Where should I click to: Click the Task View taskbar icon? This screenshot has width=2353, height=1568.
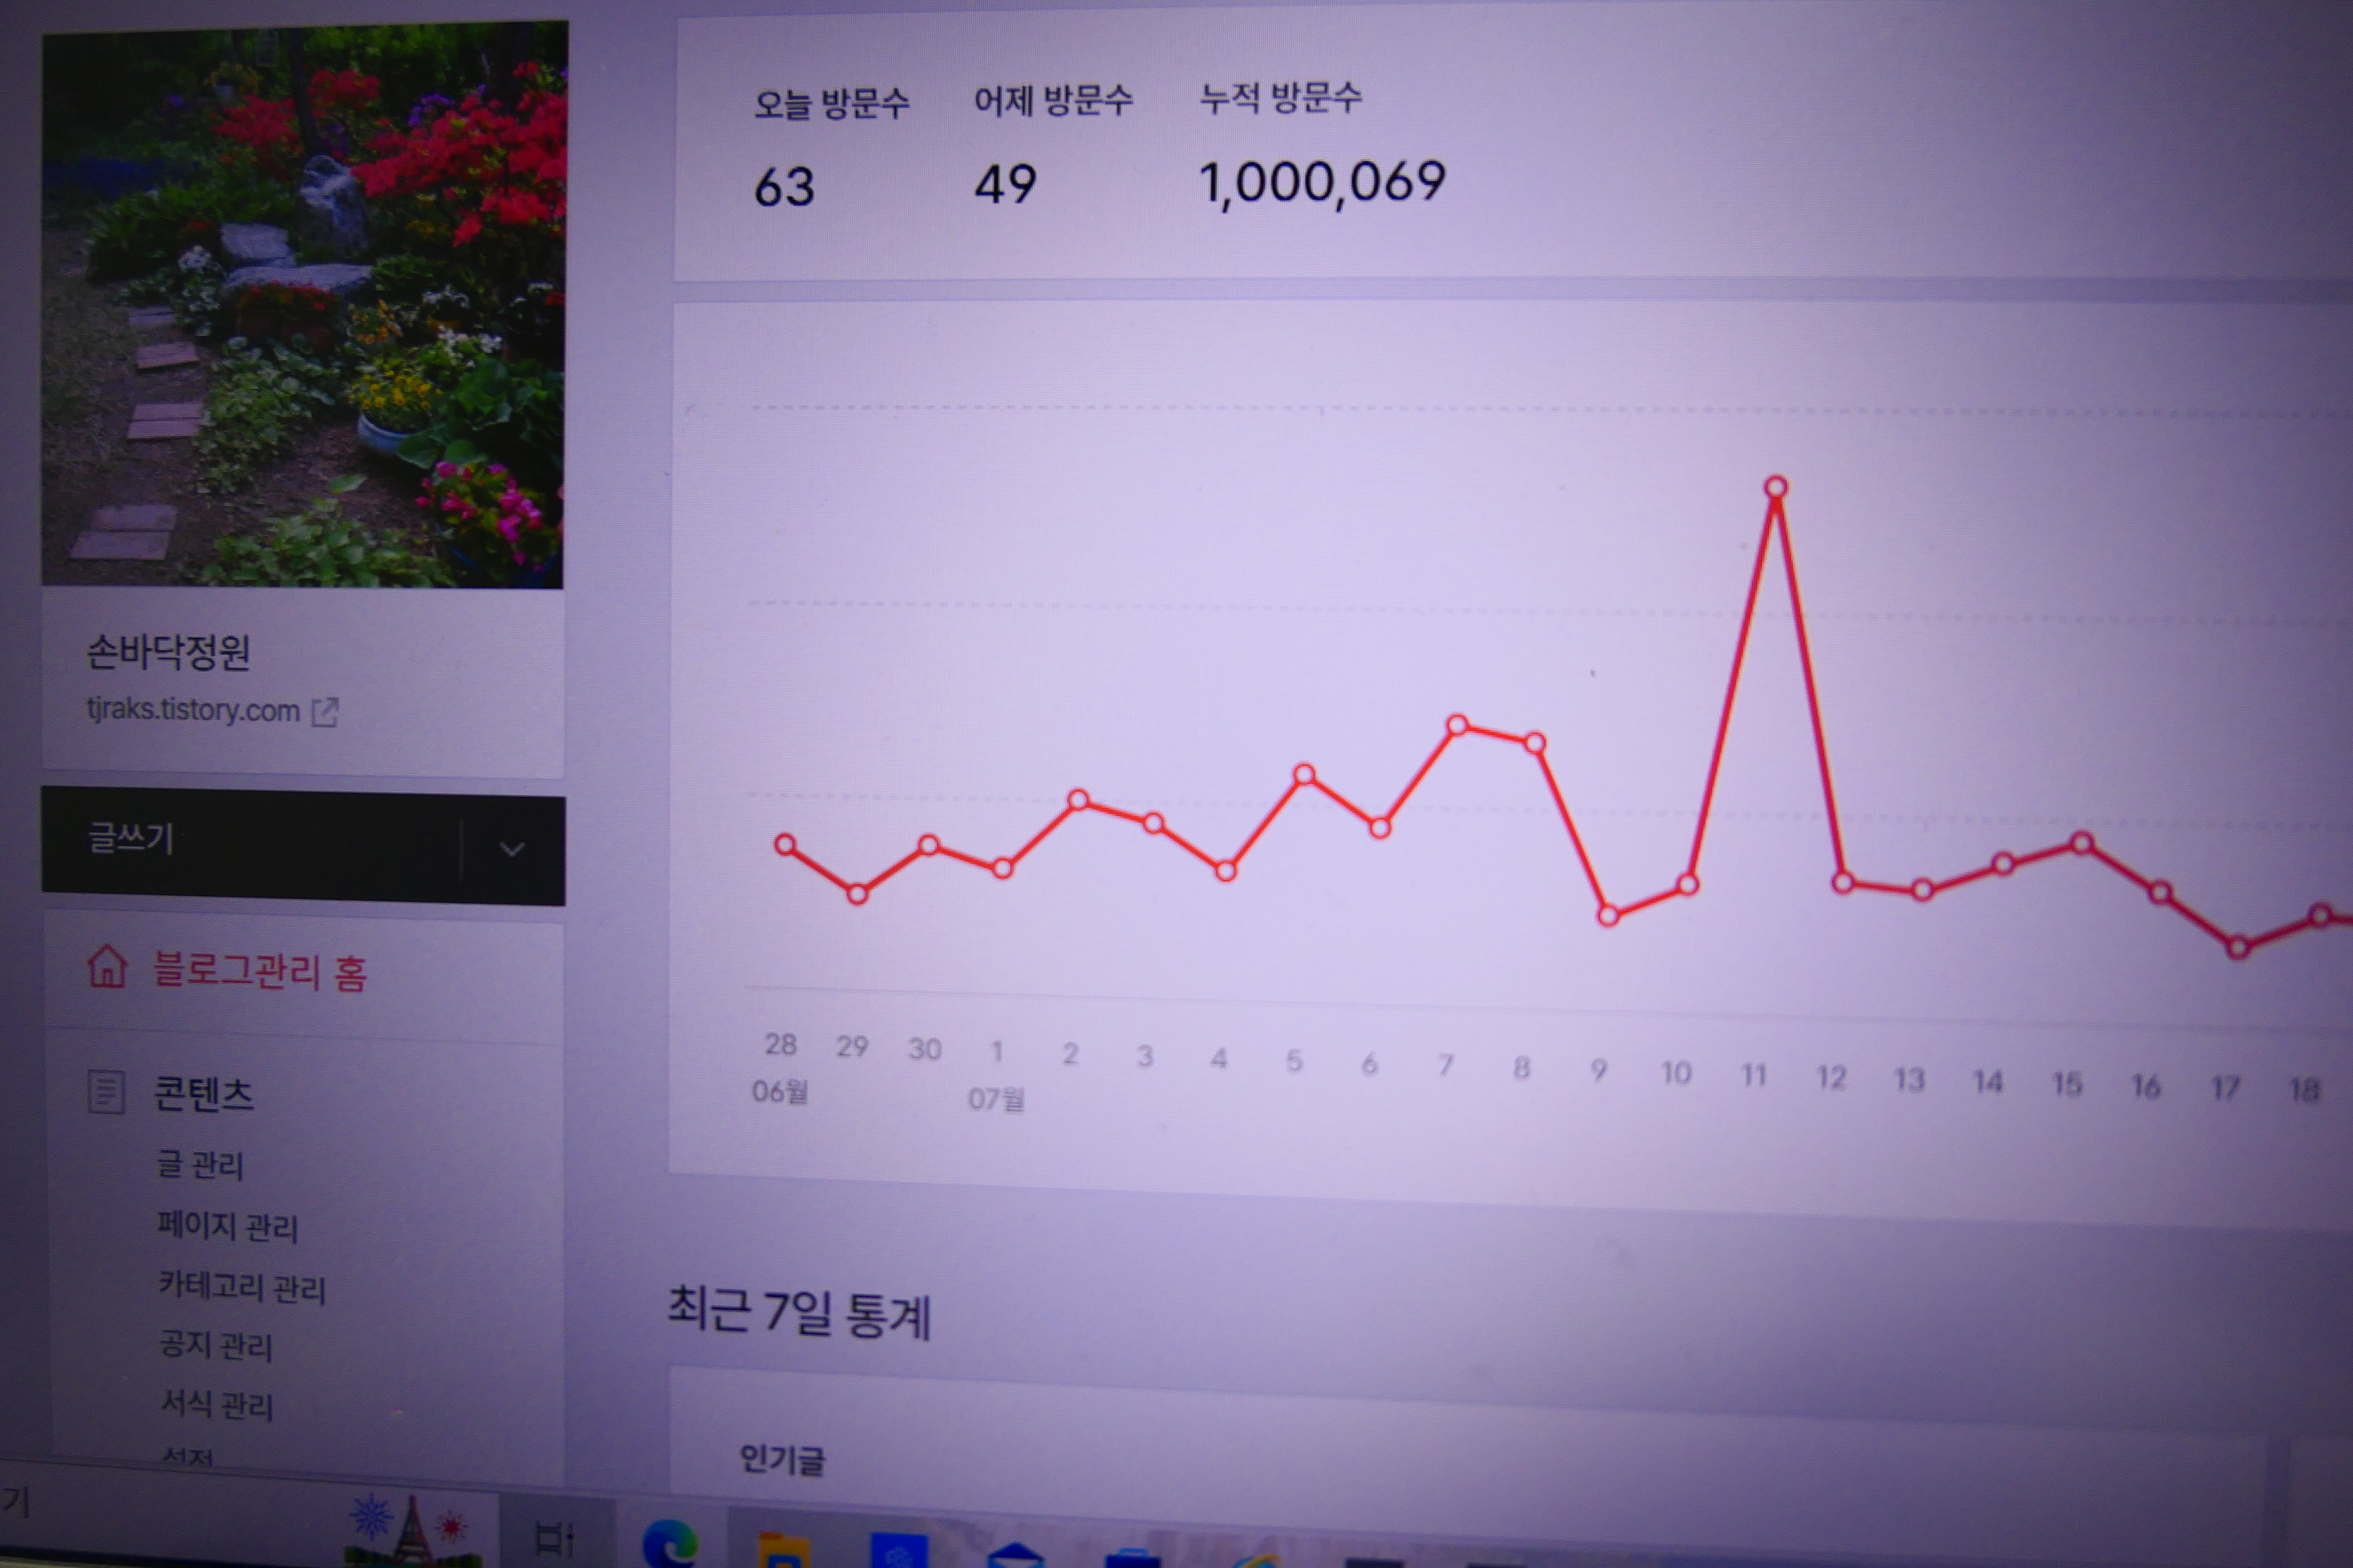(x=553, y=1539)
